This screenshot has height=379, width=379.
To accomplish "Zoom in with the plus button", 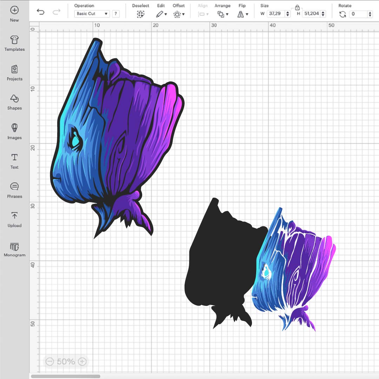I will [82, 361].
